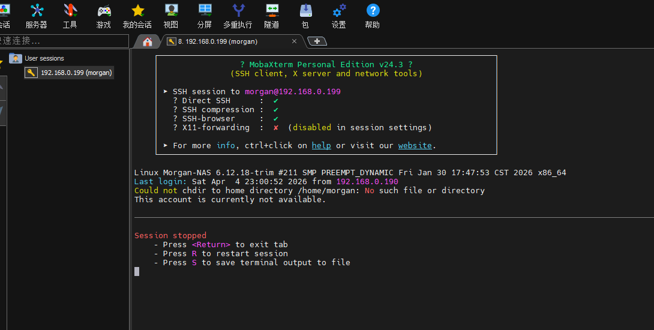
Task: Open 我的会话 star icon
Action: (x=137, y=11)
